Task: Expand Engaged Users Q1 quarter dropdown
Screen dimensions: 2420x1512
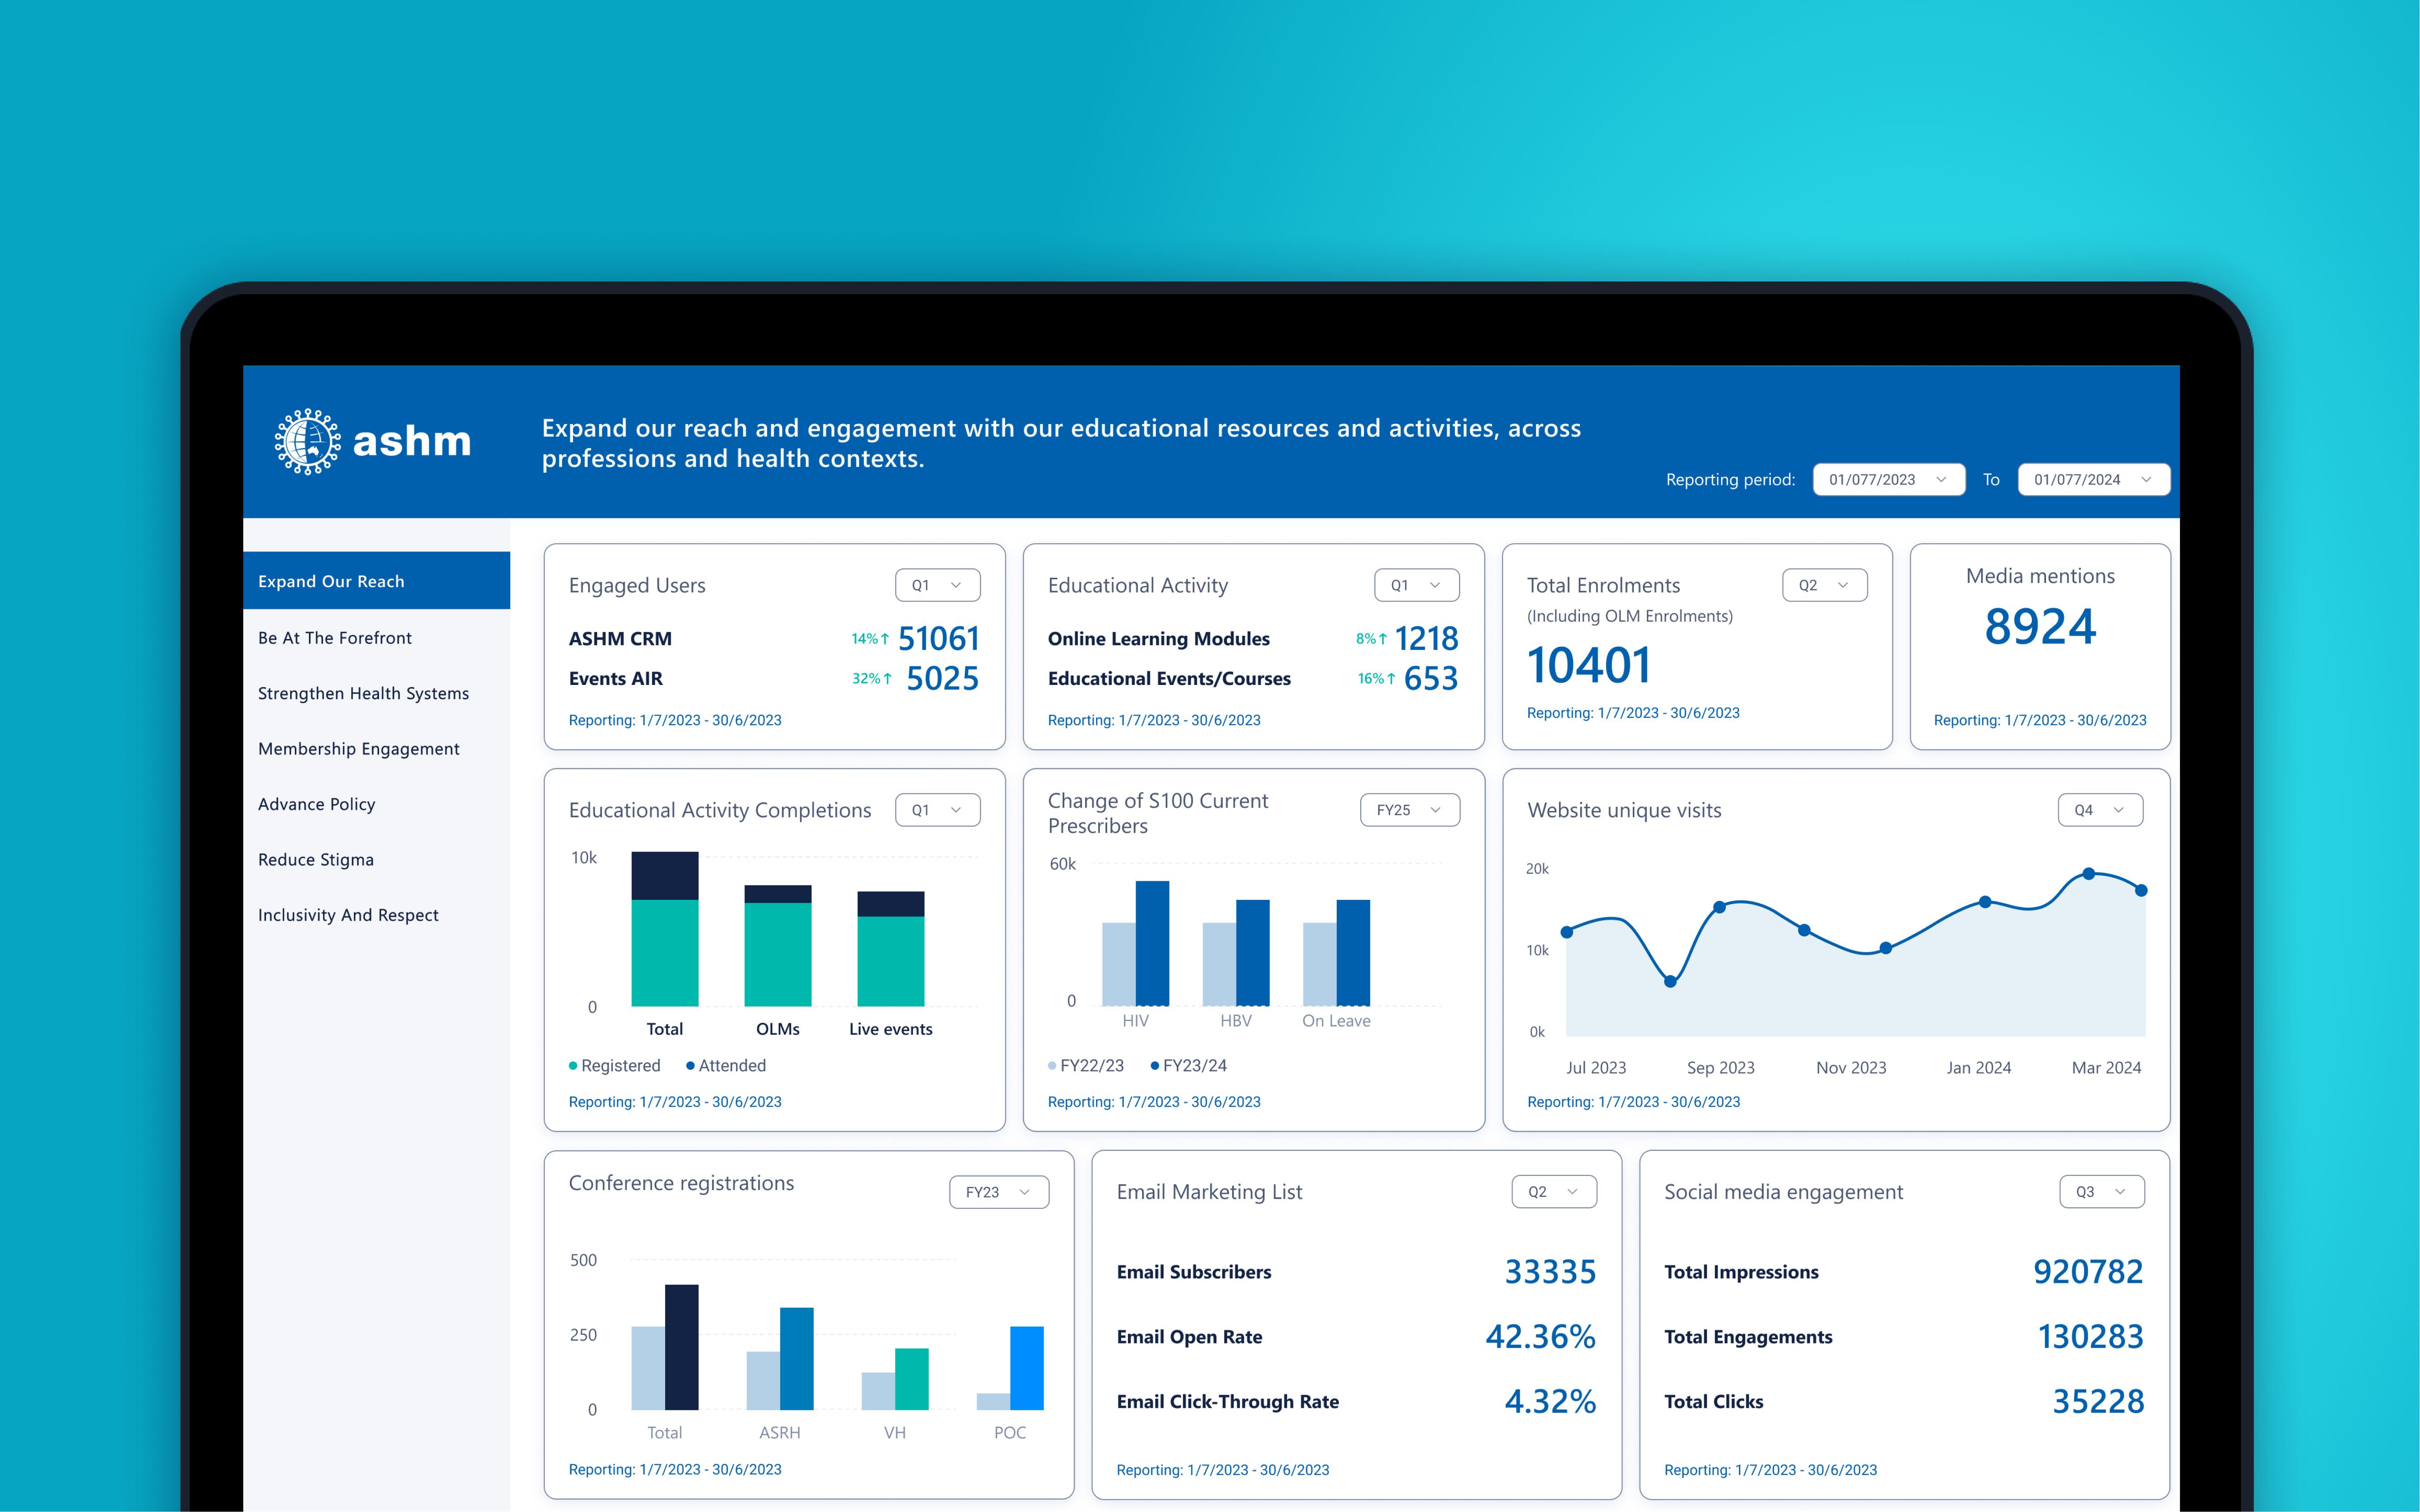Action: (937, 585)
